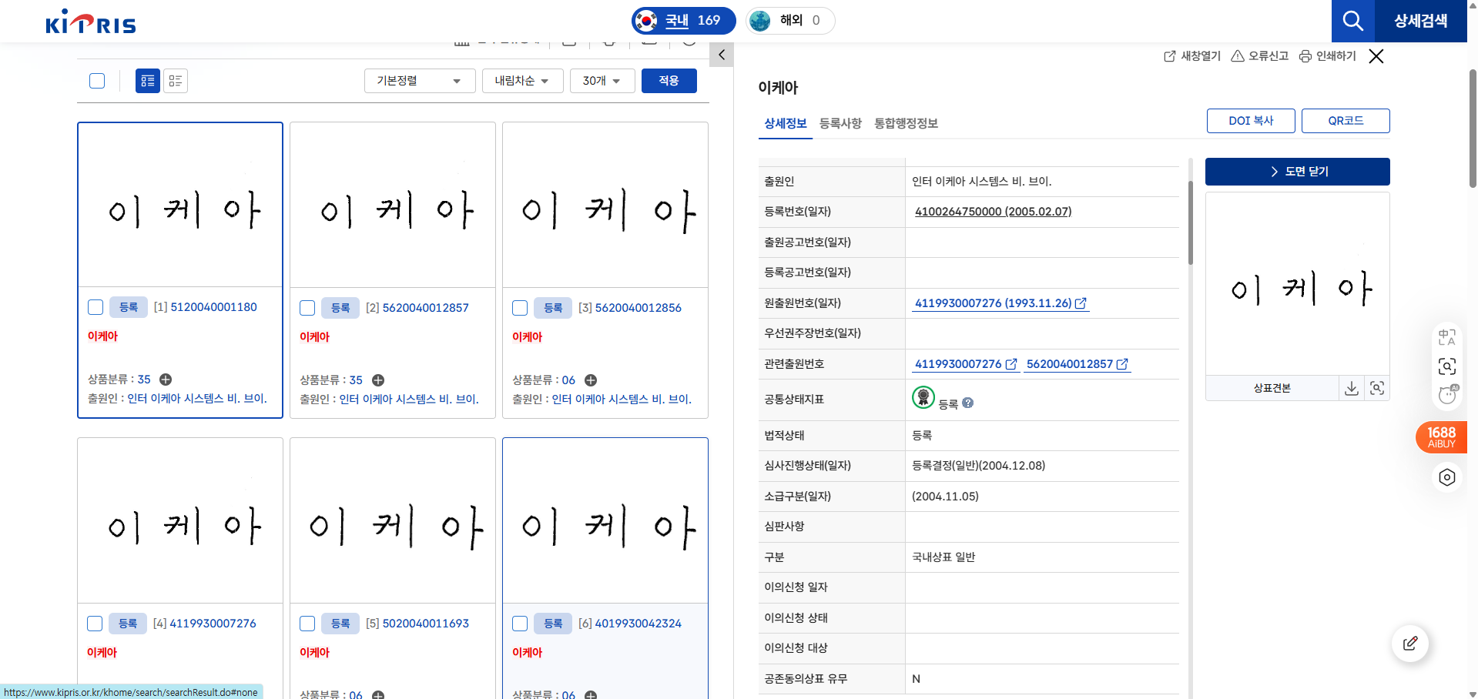This screenshot has height=699, width=1478.
Task: Expand 상품분류 06 plus on result [3]
Action: (x=591, y=380)
